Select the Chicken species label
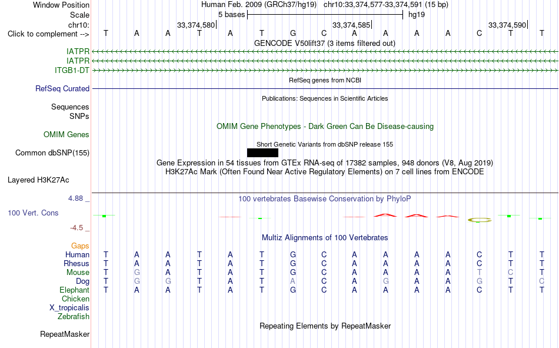559x348 pixels. click(75, 299)
